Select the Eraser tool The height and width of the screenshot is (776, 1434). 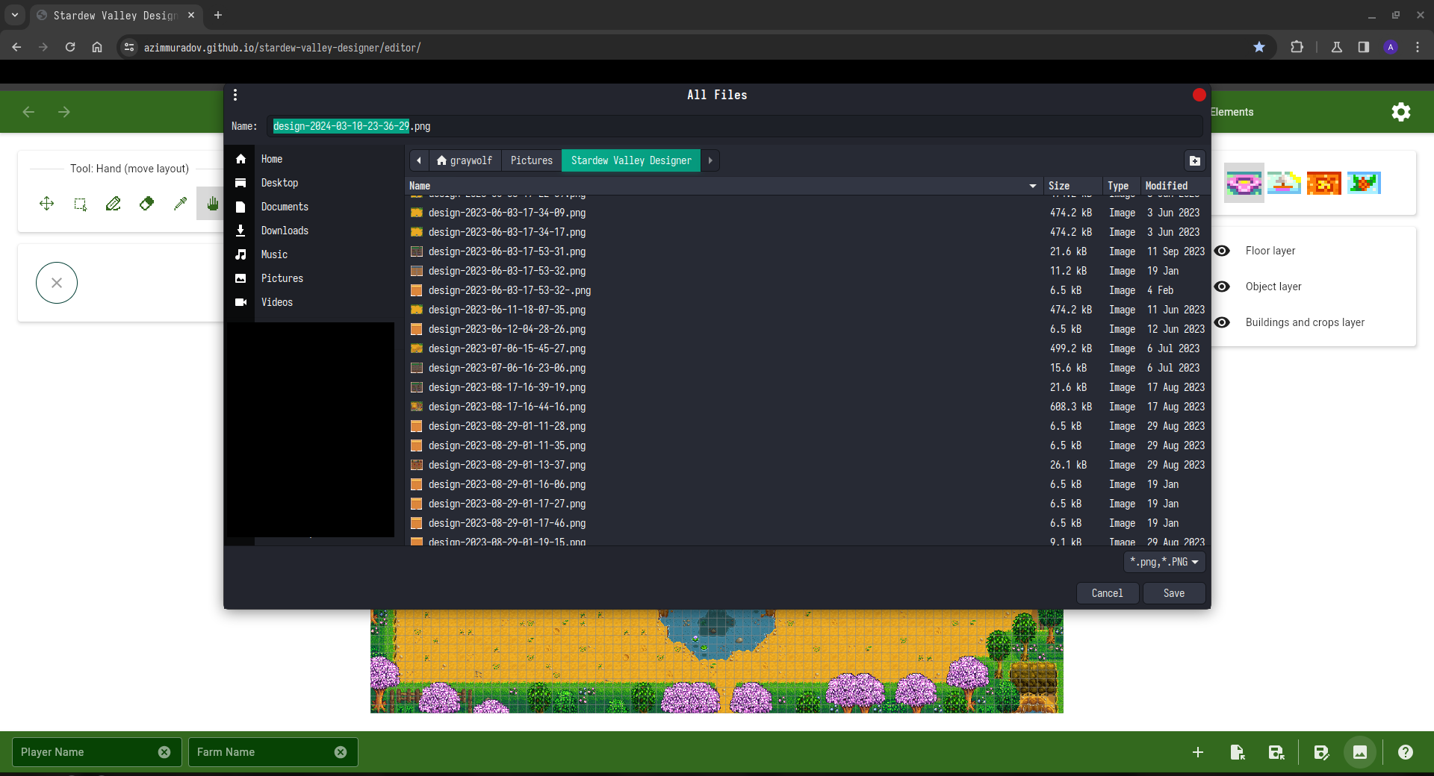146,204
